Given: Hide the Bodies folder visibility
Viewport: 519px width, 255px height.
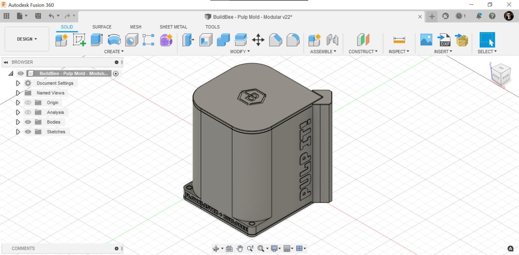Looking at the screenshot, I should [x=28, y=122].
